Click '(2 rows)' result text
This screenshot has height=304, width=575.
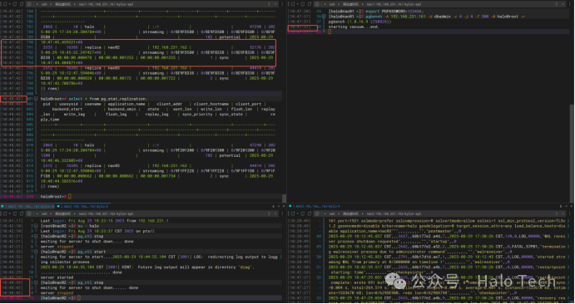(49, 186)
